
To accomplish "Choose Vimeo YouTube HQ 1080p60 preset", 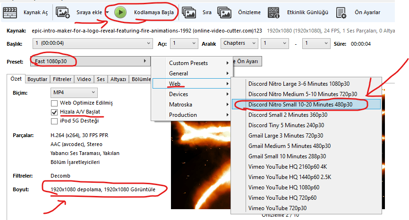I will tap(306, 187).
